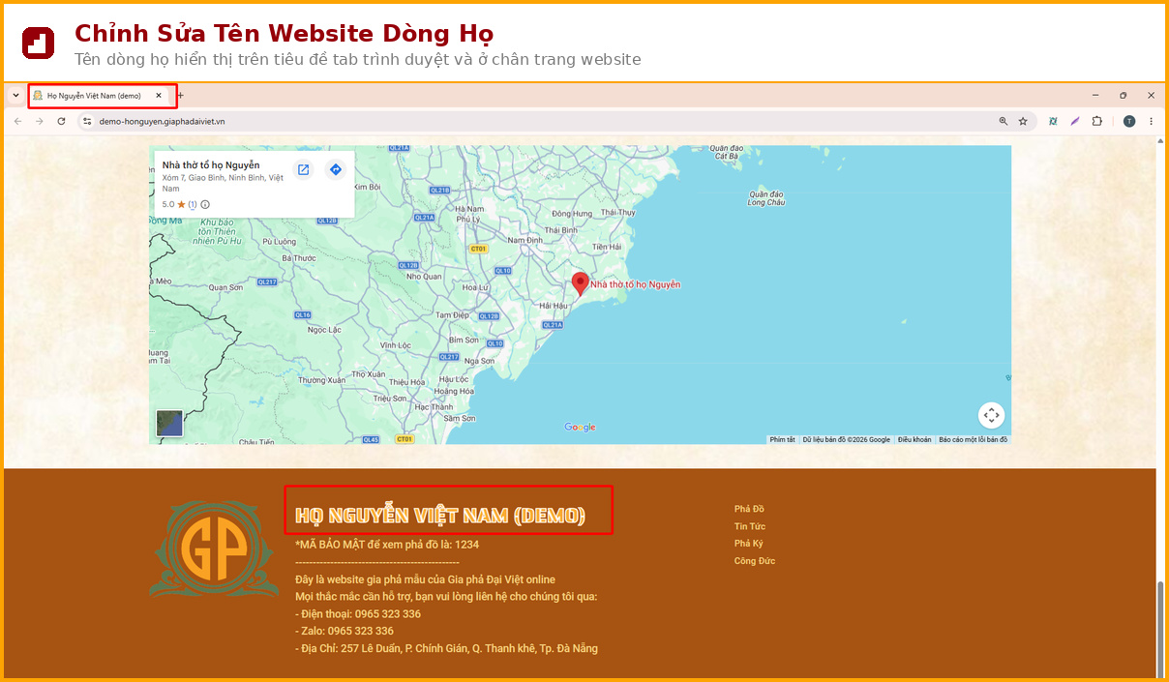1169x682 pixels.
Task: Open the Công Đức footer link
Action: pos(755,561)
